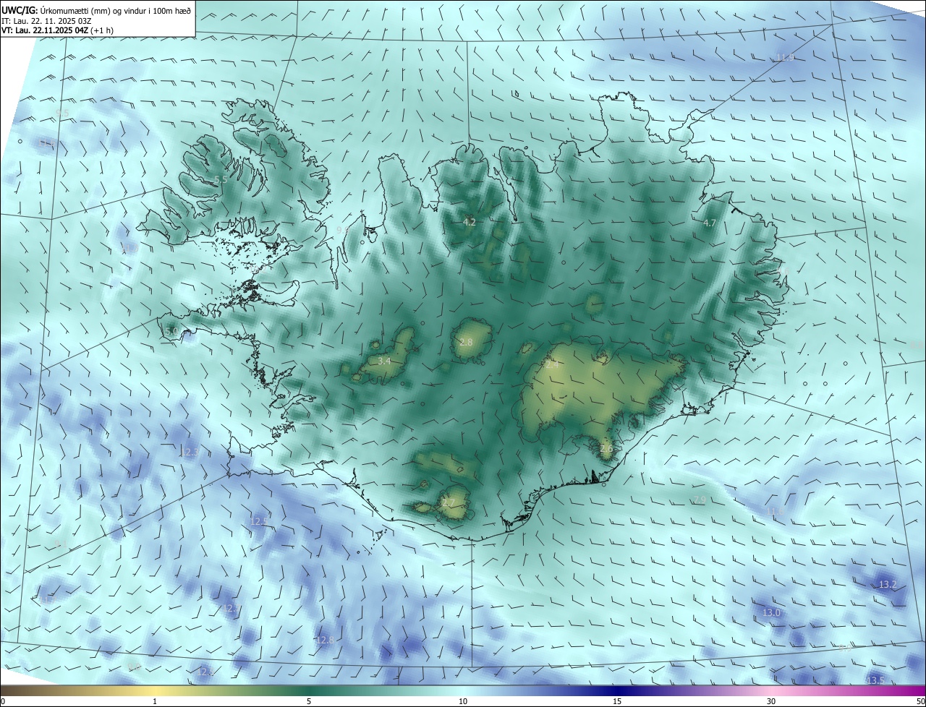The height and width of the screenshot is (707, 926).
Task: Click the 13.0 value in the southeast sea
Action: (772, 612)
